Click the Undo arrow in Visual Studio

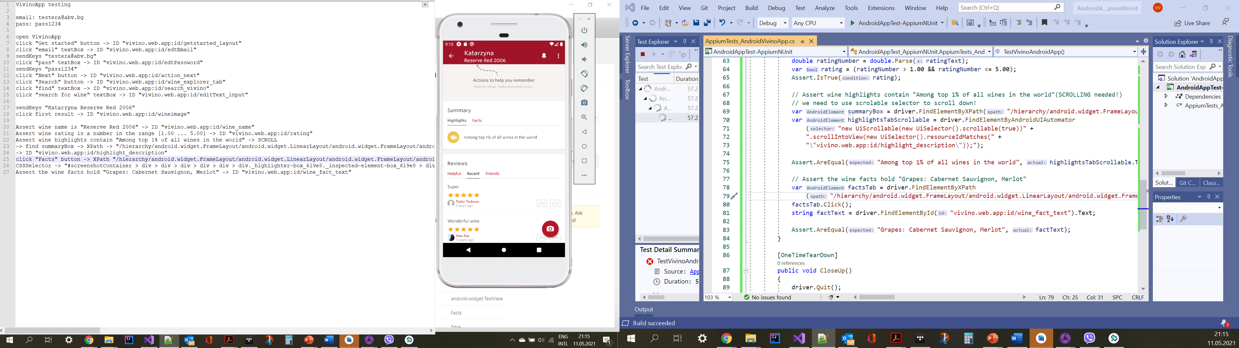(722, 23)
